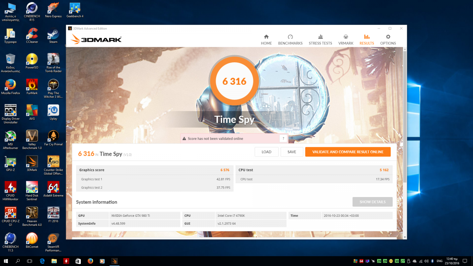
Task: Select the NVIDIA GeForce GTX 980 Ti text
Action: [x=130, y=216]
